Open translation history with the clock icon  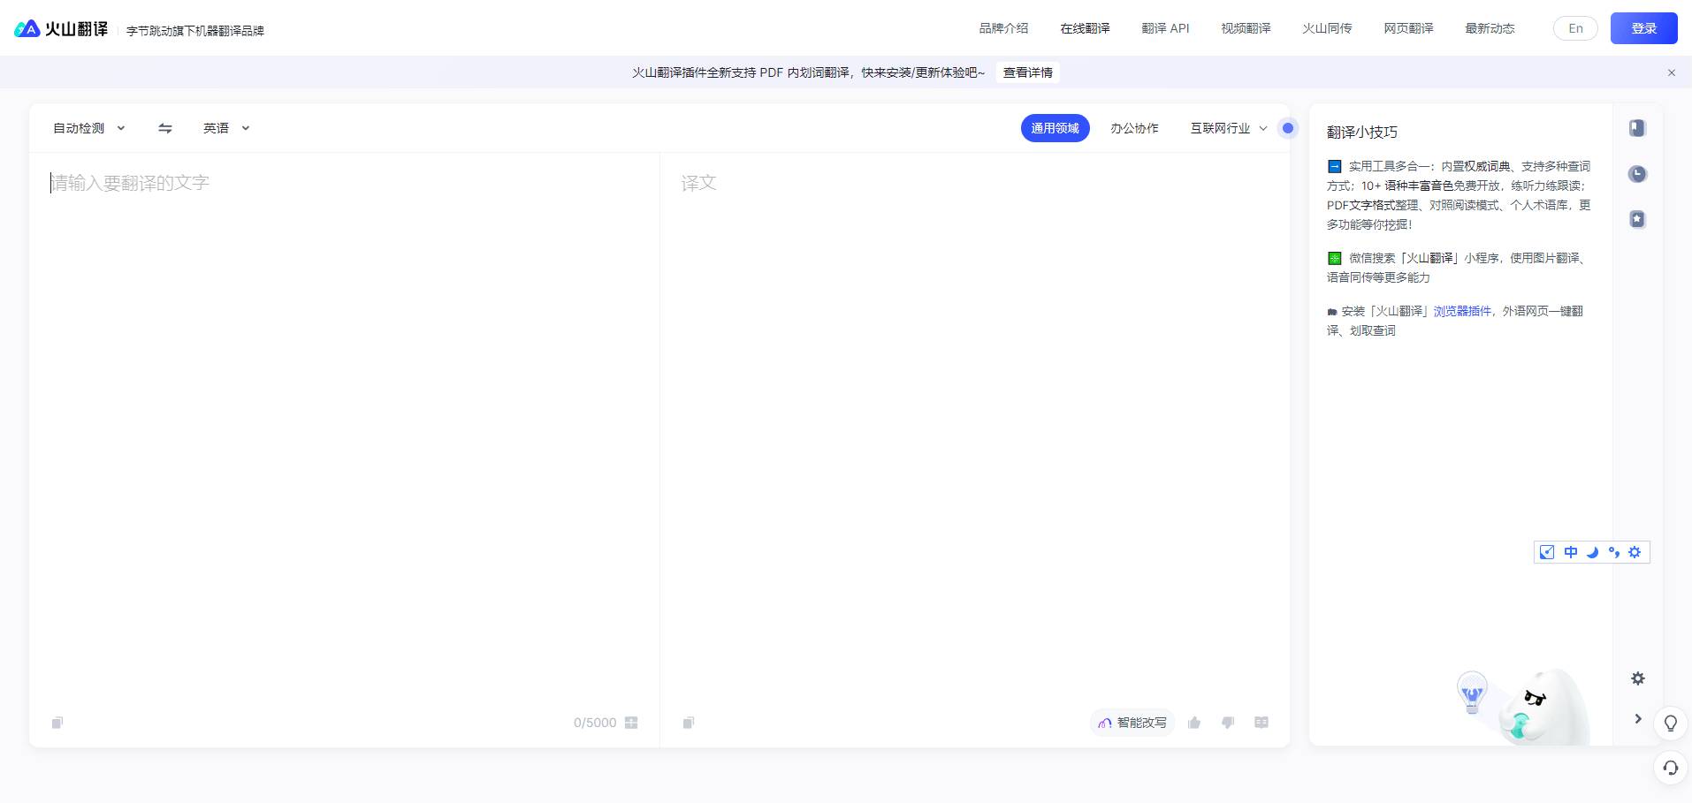tap(1637, 174)
